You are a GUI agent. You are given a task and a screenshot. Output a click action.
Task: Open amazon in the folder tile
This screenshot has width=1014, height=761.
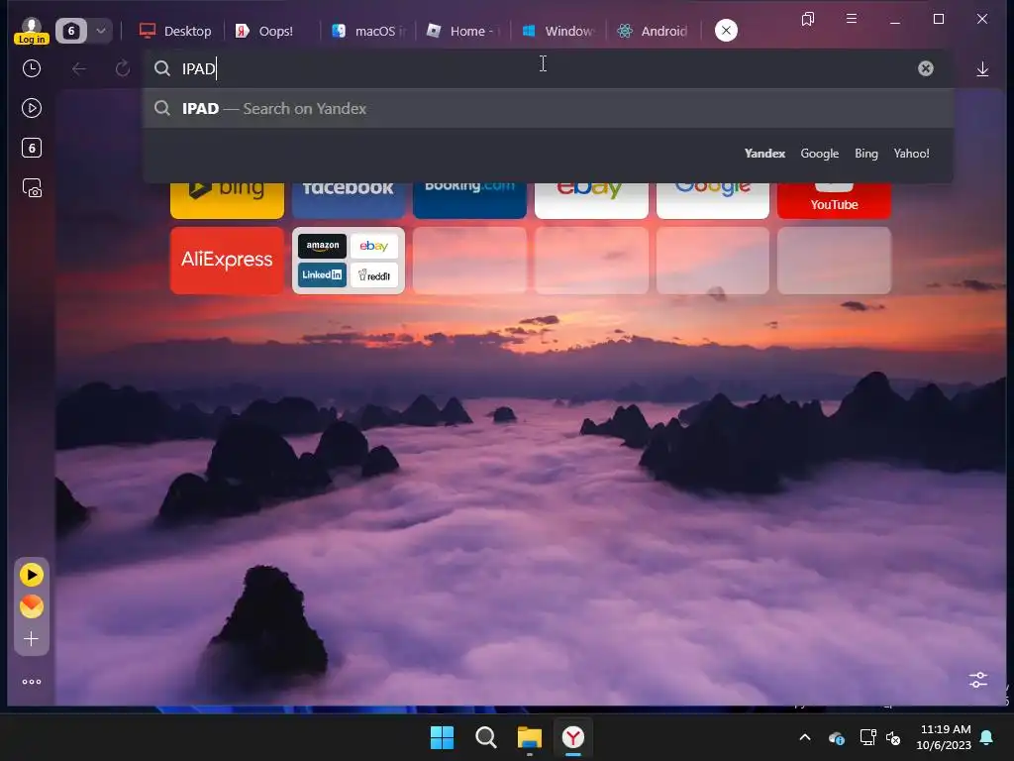point(322,246)
